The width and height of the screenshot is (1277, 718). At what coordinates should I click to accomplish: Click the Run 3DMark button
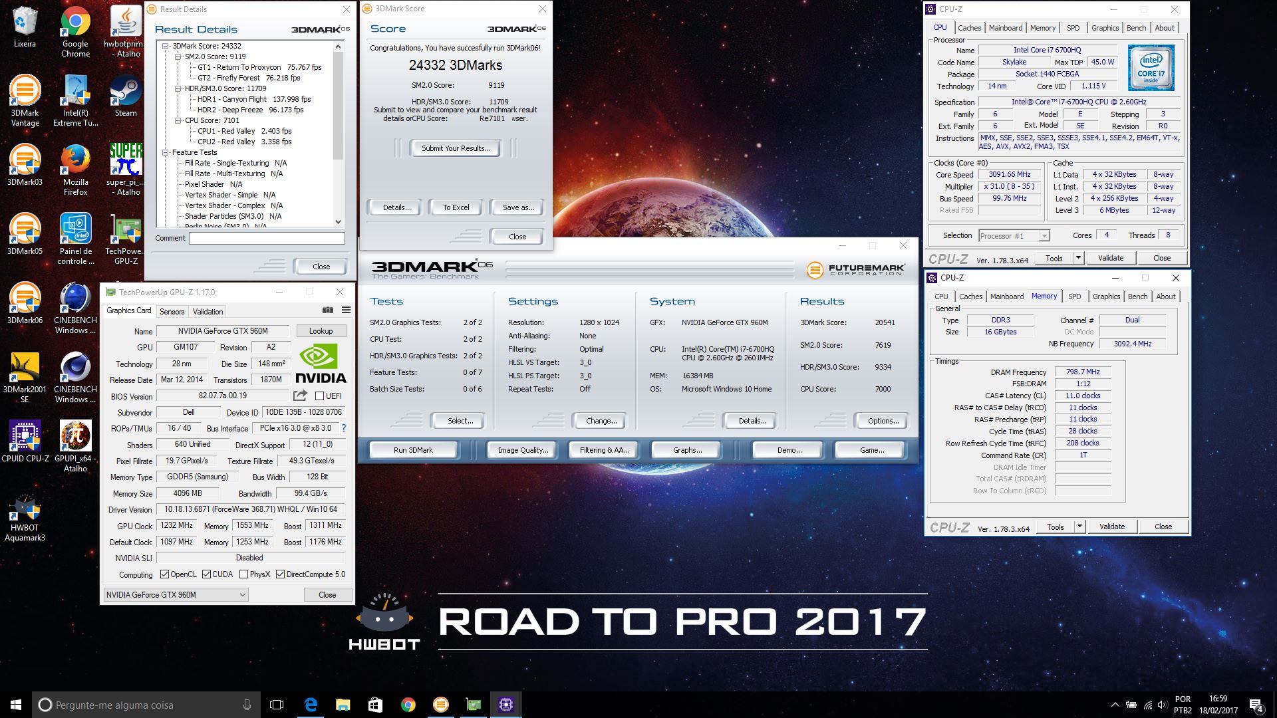point(413,450)
